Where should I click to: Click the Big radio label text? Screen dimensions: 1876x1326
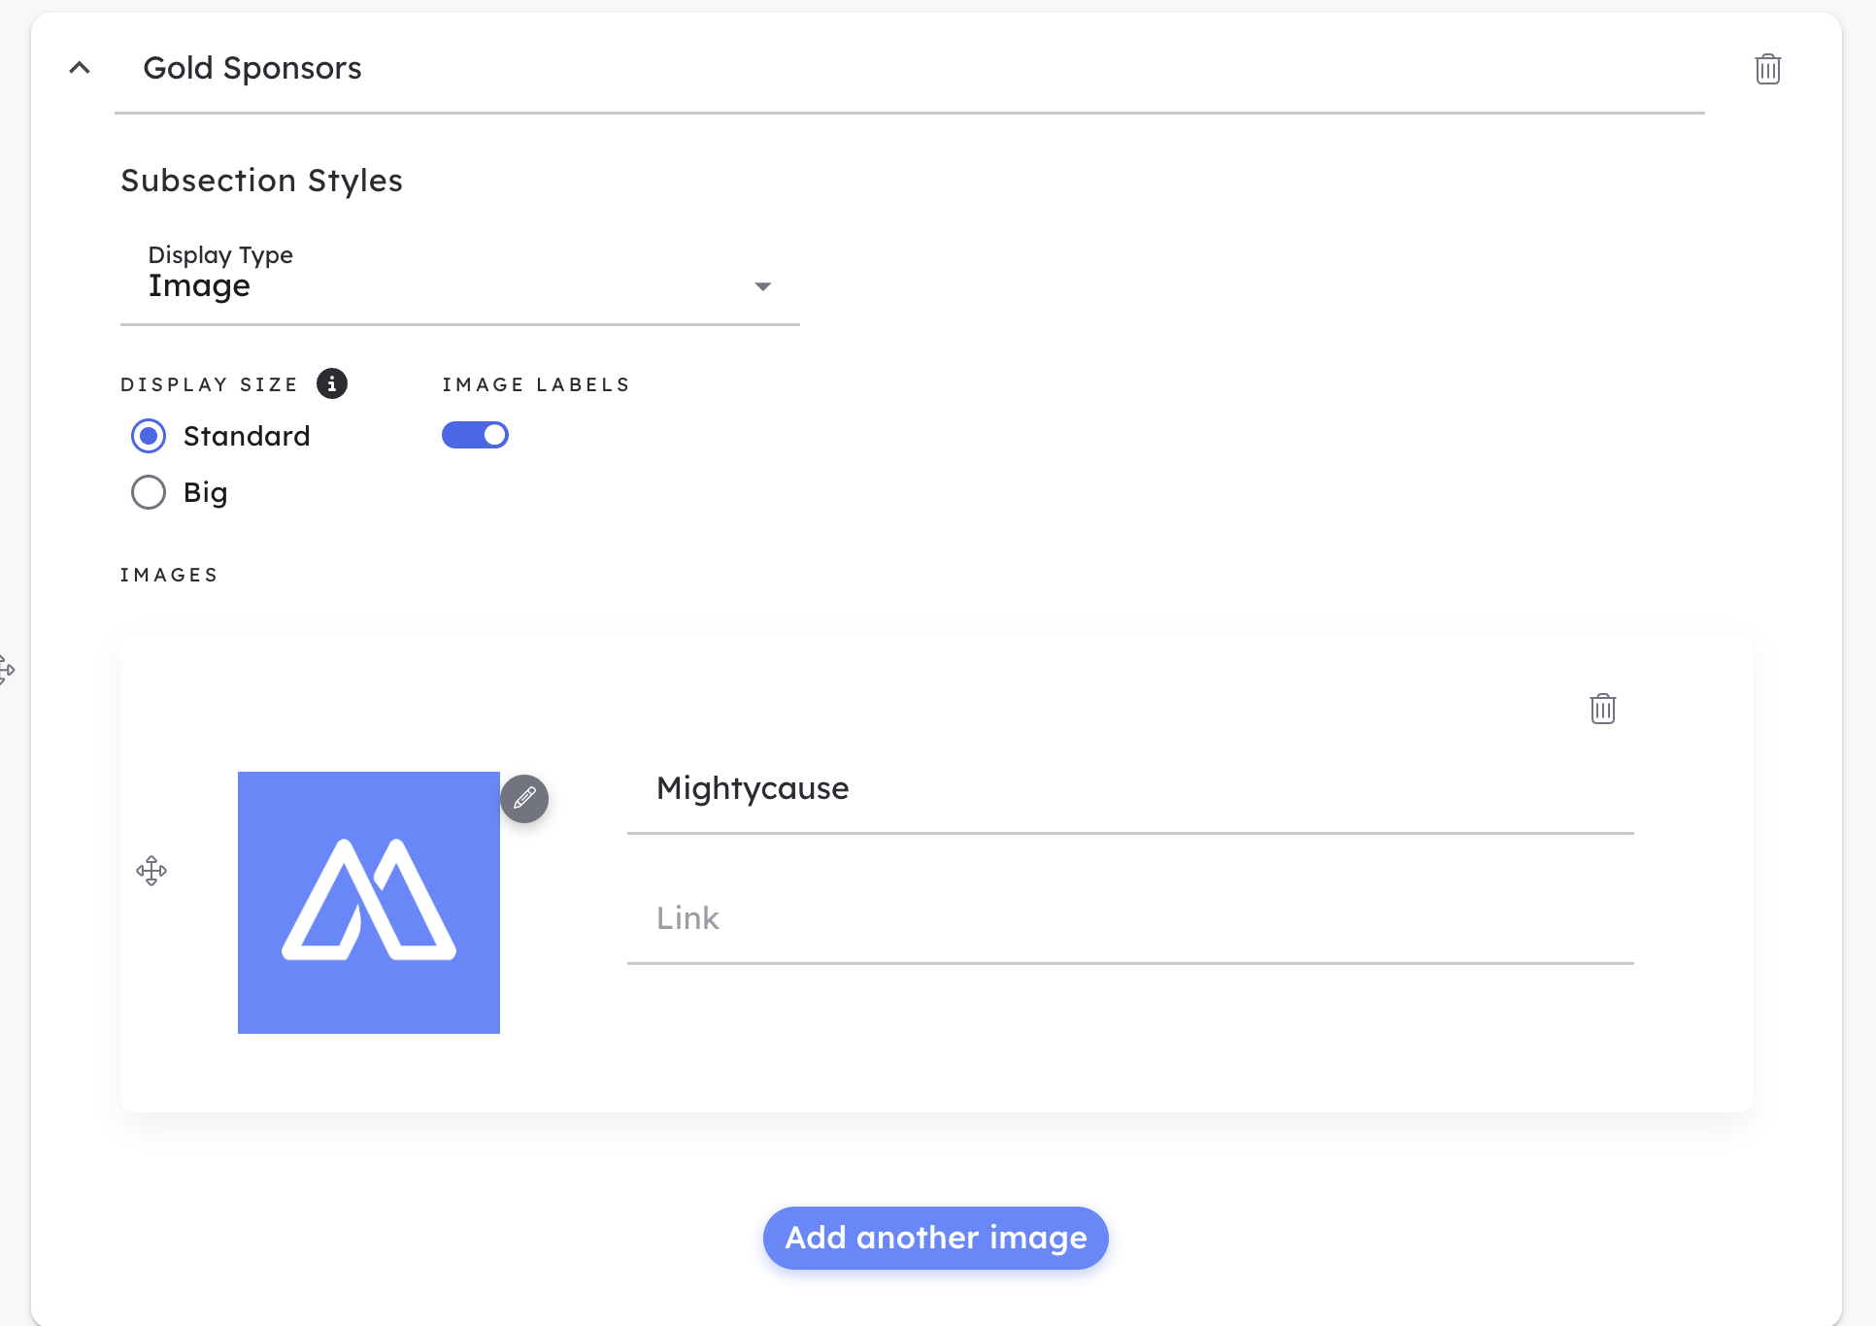[x=206, y=492]
